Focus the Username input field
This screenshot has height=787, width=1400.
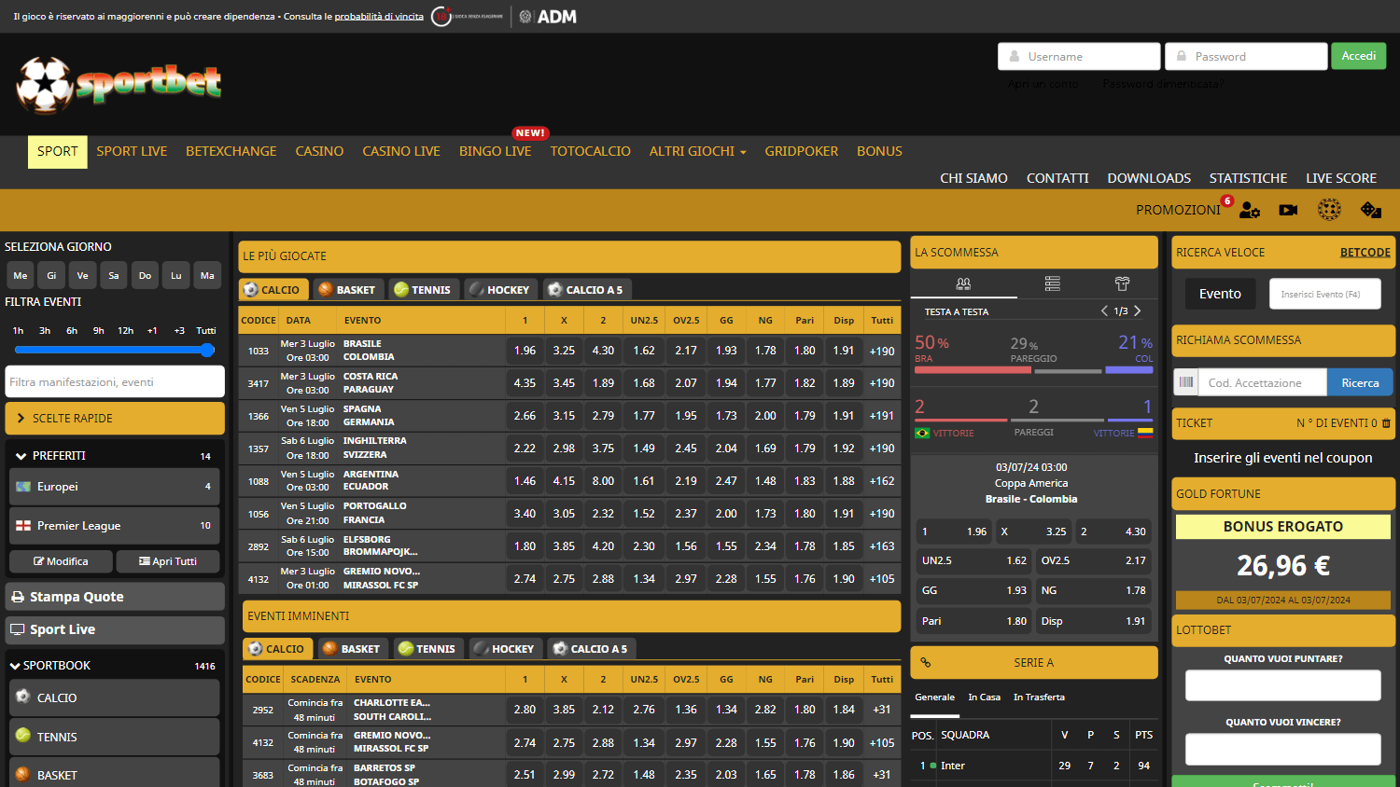coord(1079,56)
